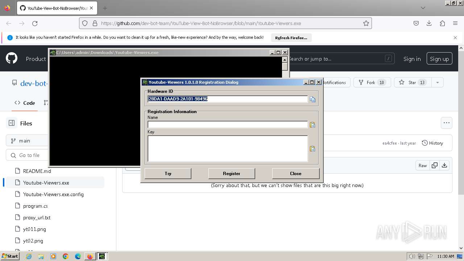
Task: Open Youtube-Viewers.exe.config file
Action: pyautogui.click(x=53, y=194)
